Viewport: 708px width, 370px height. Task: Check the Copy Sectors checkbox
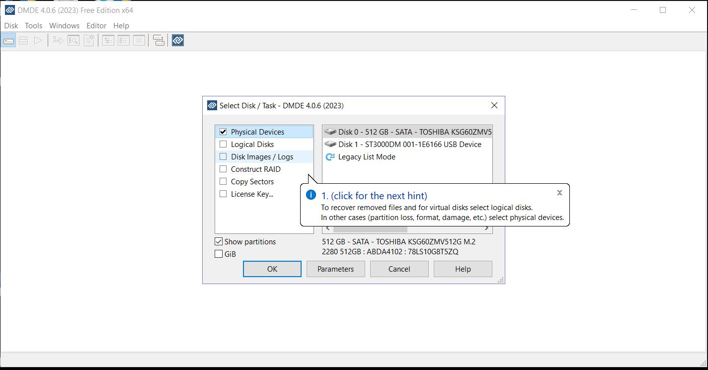point(223,182)
